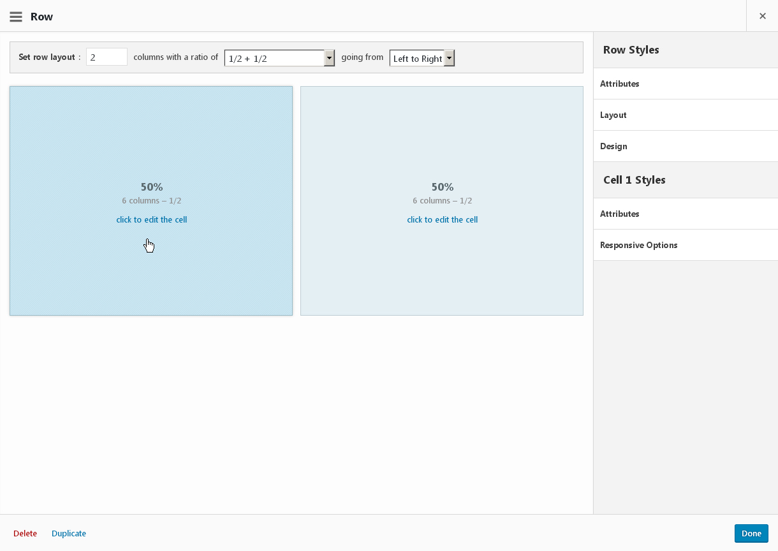Screen dimensions: 778x551
Task: Click '6 columns – 1/2' text in second cell
Action: point(443,200)
